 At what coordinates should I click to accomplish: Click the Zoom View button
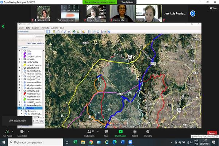[213, 8]
